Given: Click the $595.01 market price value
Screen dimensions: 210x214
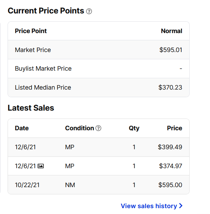Looking at the screenshot, I should pos(171,50).
